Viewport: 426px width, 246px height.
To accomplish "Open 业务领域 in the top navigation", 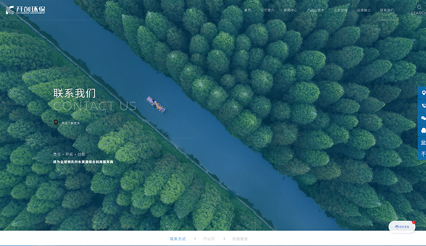I will point(340,10).
